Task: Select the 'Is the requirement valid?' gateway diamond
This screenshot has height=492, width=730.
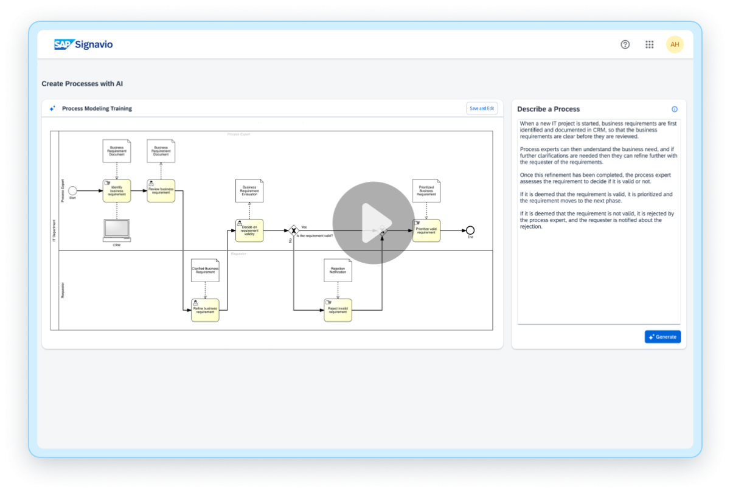Action: coord(292,230)
